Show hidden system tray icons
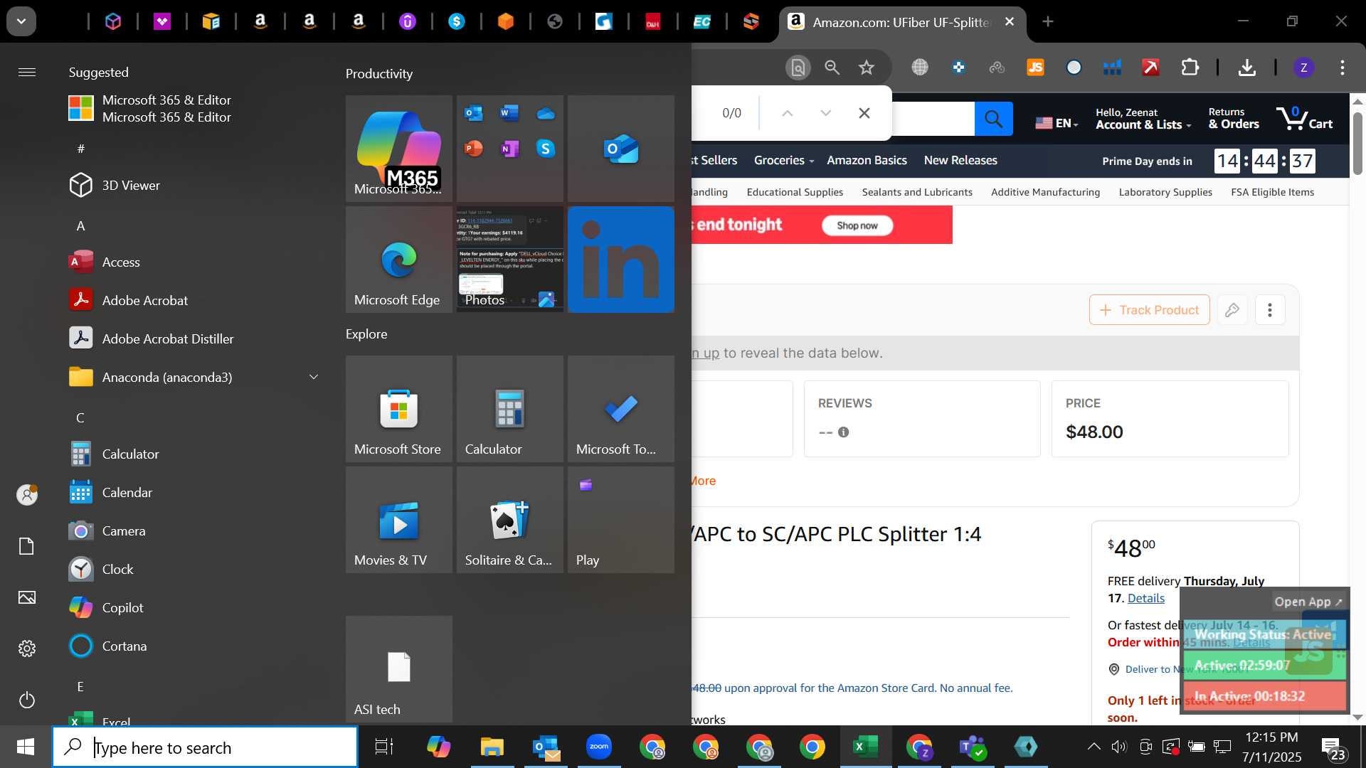 (x=1094, y=747)
